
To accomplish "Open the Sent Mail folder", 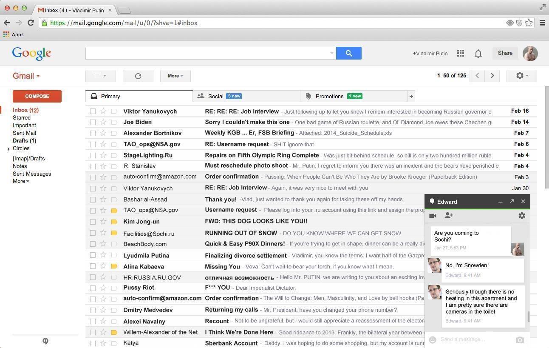I will [24, 133].
